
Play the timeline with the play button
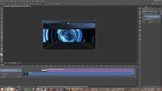6,67
